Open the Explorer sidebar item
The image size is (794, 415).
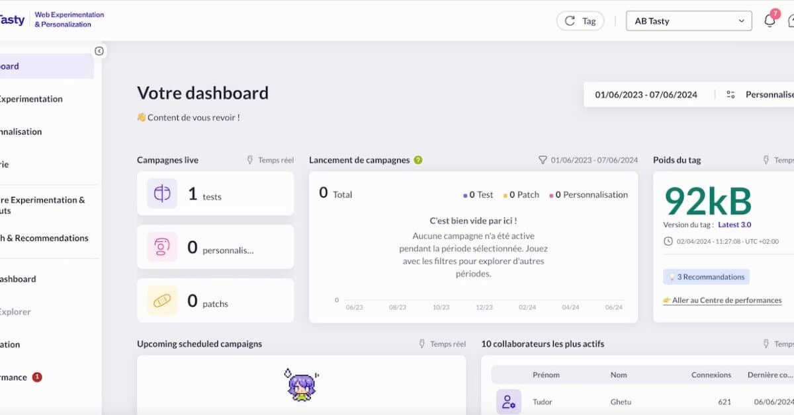click(x=16, y=312)
